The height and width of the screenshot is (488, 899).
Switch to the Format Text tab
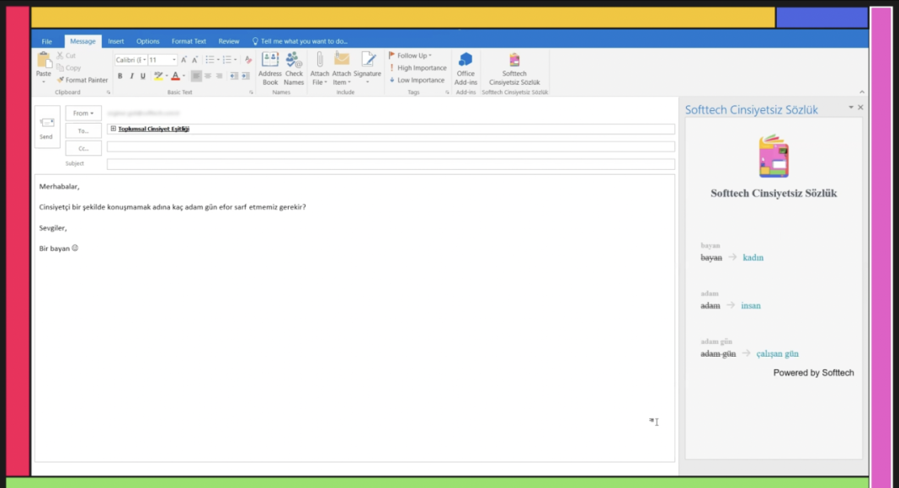click(x=189, y=41)
